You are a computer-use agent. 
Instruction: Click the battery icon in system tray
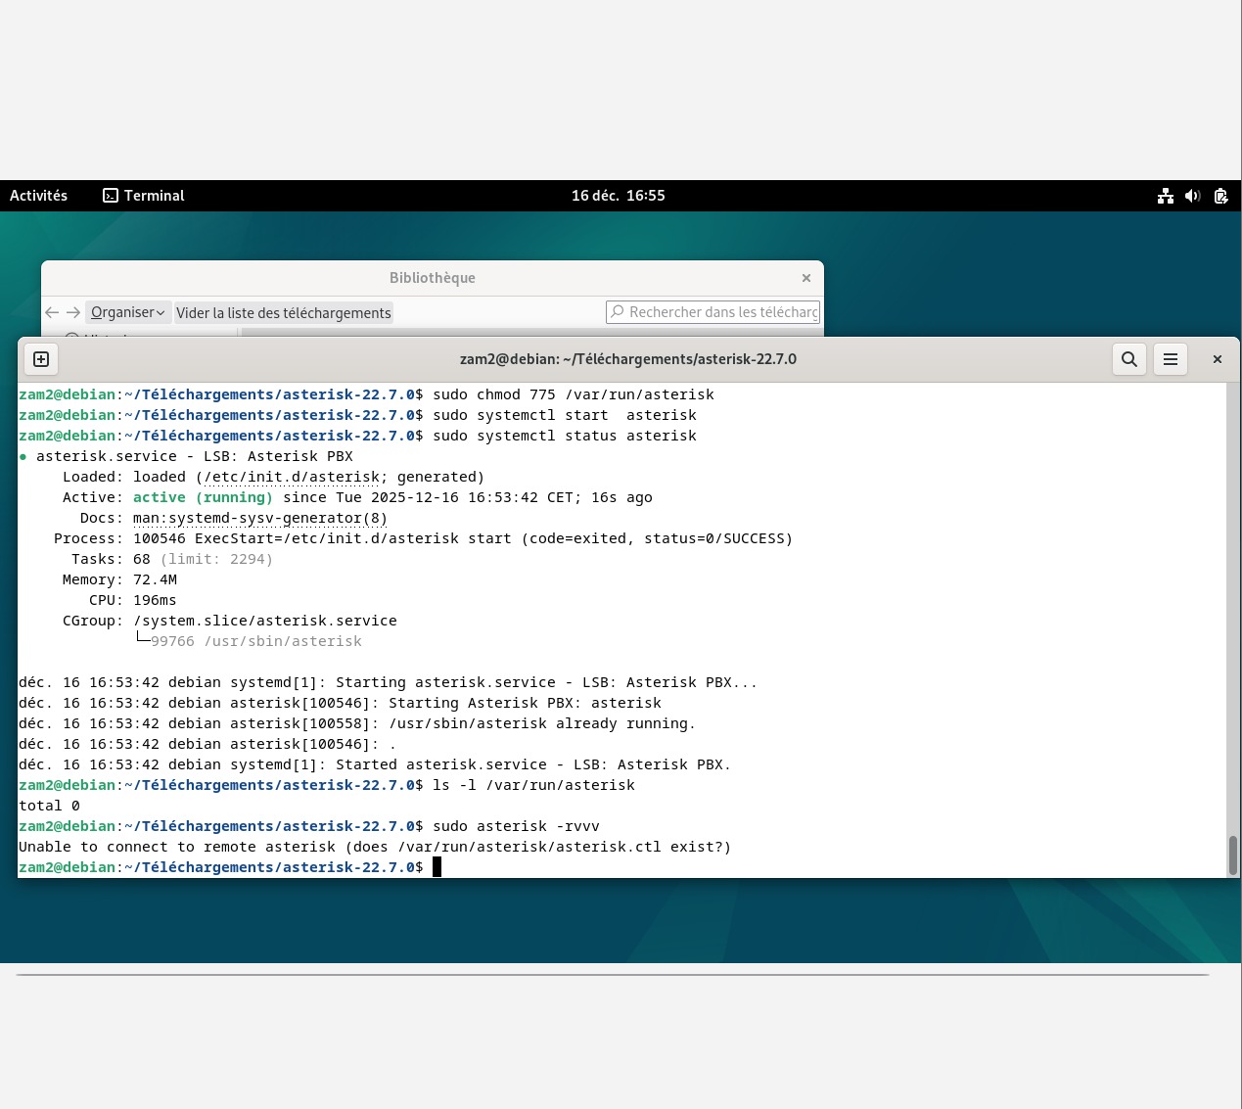pos(1220,196)
